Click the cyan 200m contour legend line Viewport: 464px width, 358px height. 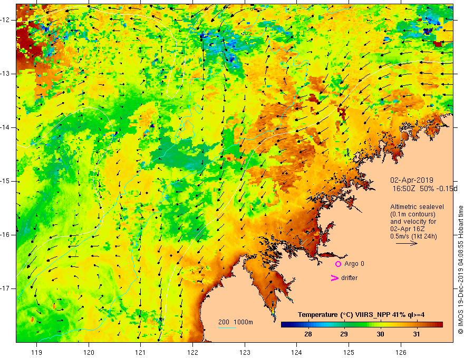[227, 327]
